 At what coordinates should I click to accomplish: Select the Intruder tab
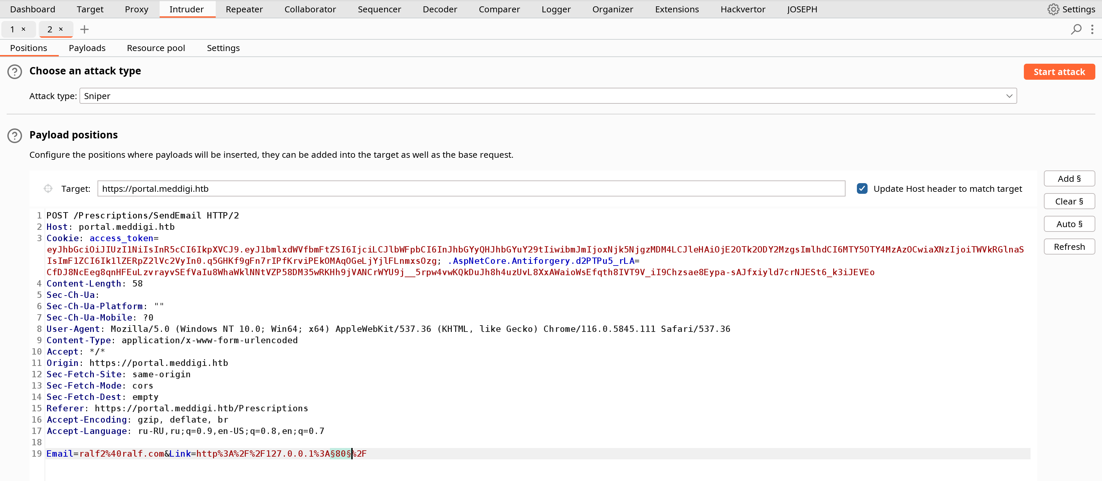pyautogui.click(x=187, y=9)
